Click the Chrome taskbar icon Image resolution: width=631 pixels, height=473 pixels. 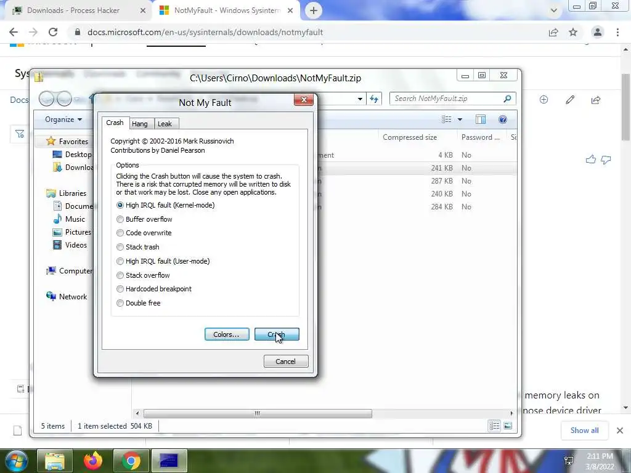tap(131, 461)
